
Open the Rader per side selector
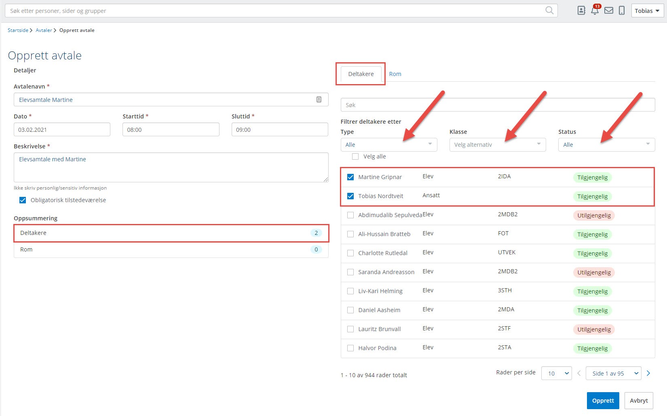pos(556,373)
